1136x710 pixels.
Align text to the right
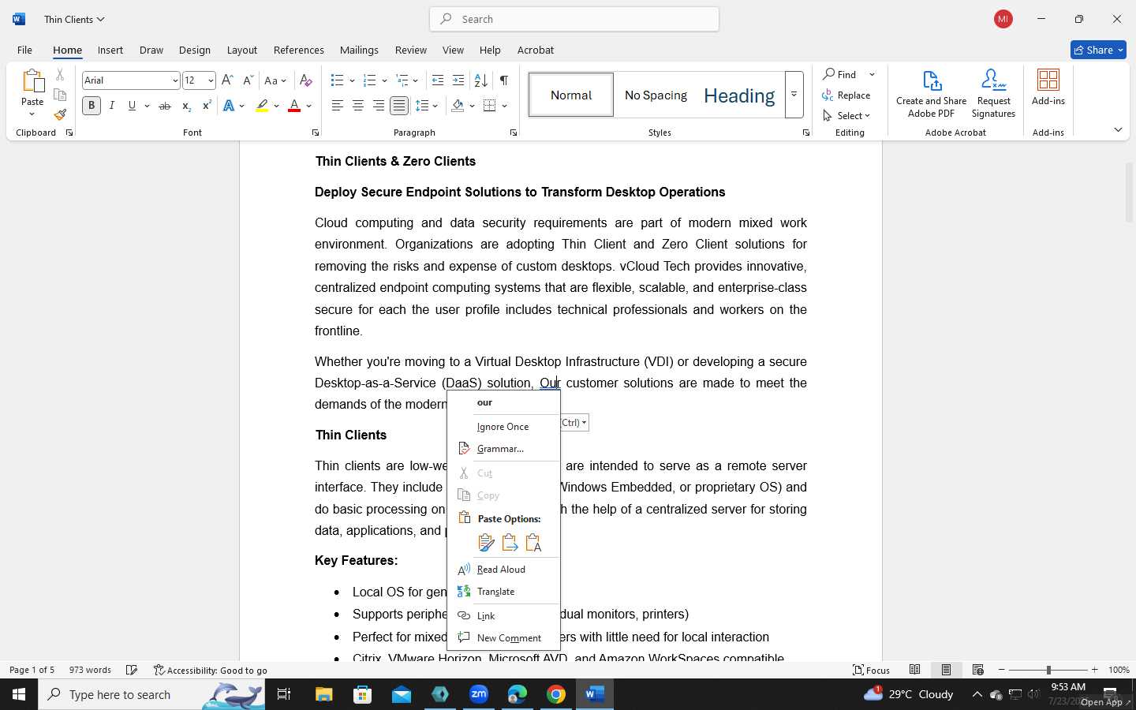coord(379,106)
